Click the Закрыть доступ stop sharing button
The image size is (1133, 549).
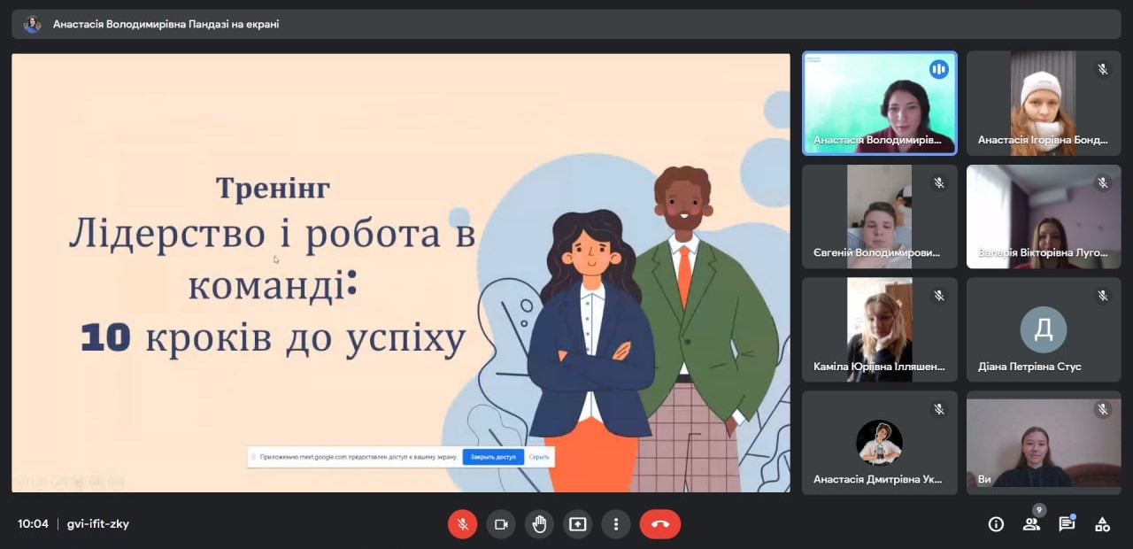click(493, 457)
